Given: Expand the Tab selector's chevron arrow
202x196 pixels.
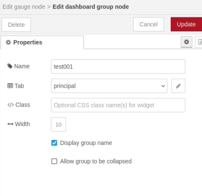Looking at the screenshot, I should tap(163, 86).
